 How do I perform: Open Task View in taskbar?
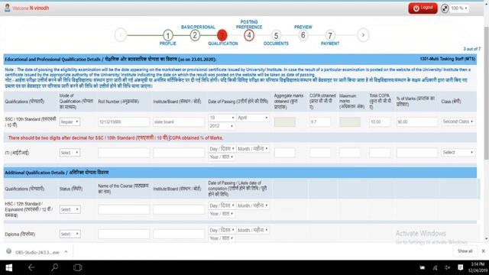click(77, 267)
